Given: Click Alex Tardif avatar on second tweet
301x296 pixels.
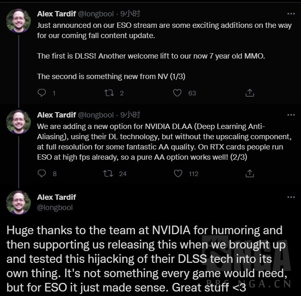Looking at the screenshot, I should point(18,122).
